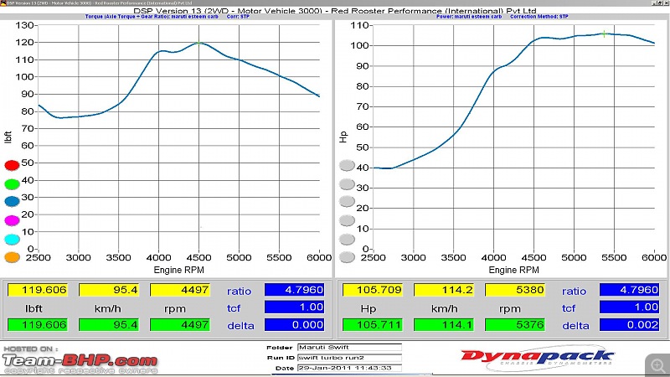Click the Folder field 'Maruti Swift'
The height and width of the screenshot is (377, 670).
(x=349, y=347)
